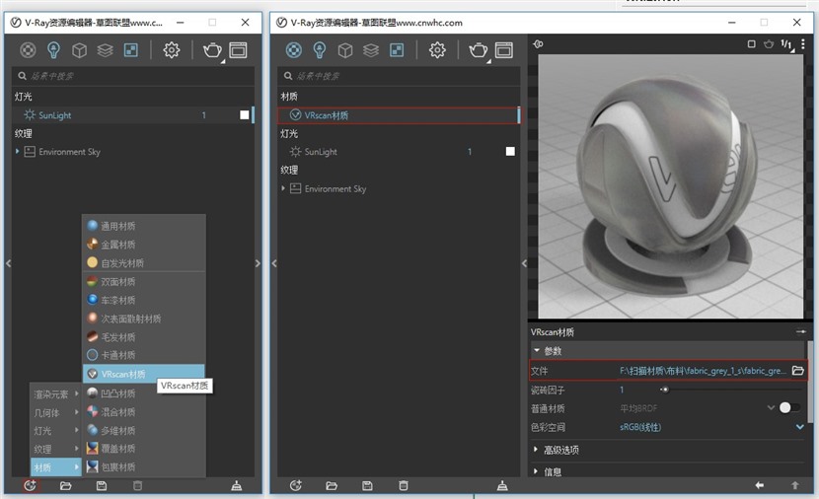
Task: Click search field in right window
Action: click(399, 76)
